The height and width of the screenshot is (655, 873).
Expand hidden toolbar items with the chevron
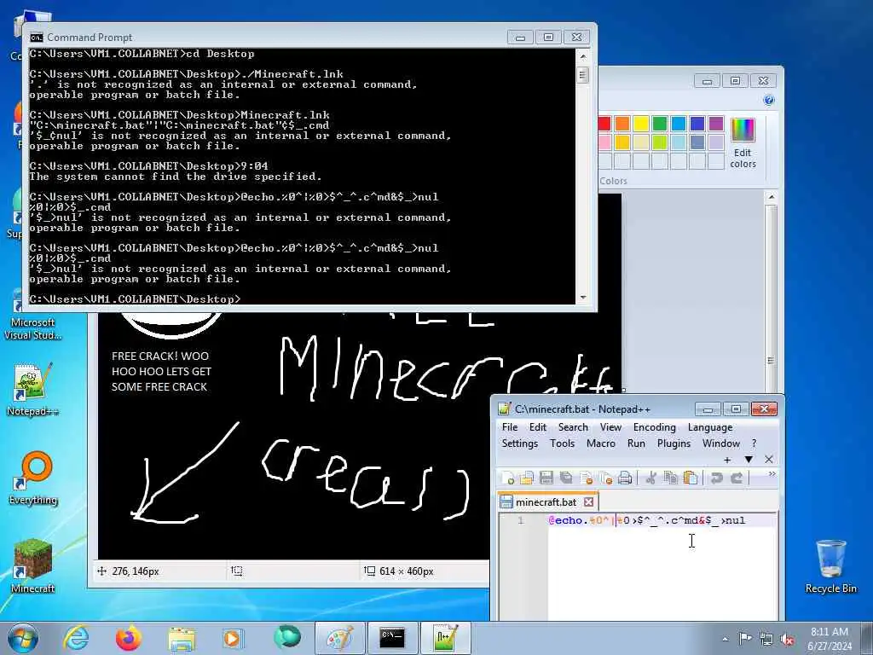click(x=772, y=474)
